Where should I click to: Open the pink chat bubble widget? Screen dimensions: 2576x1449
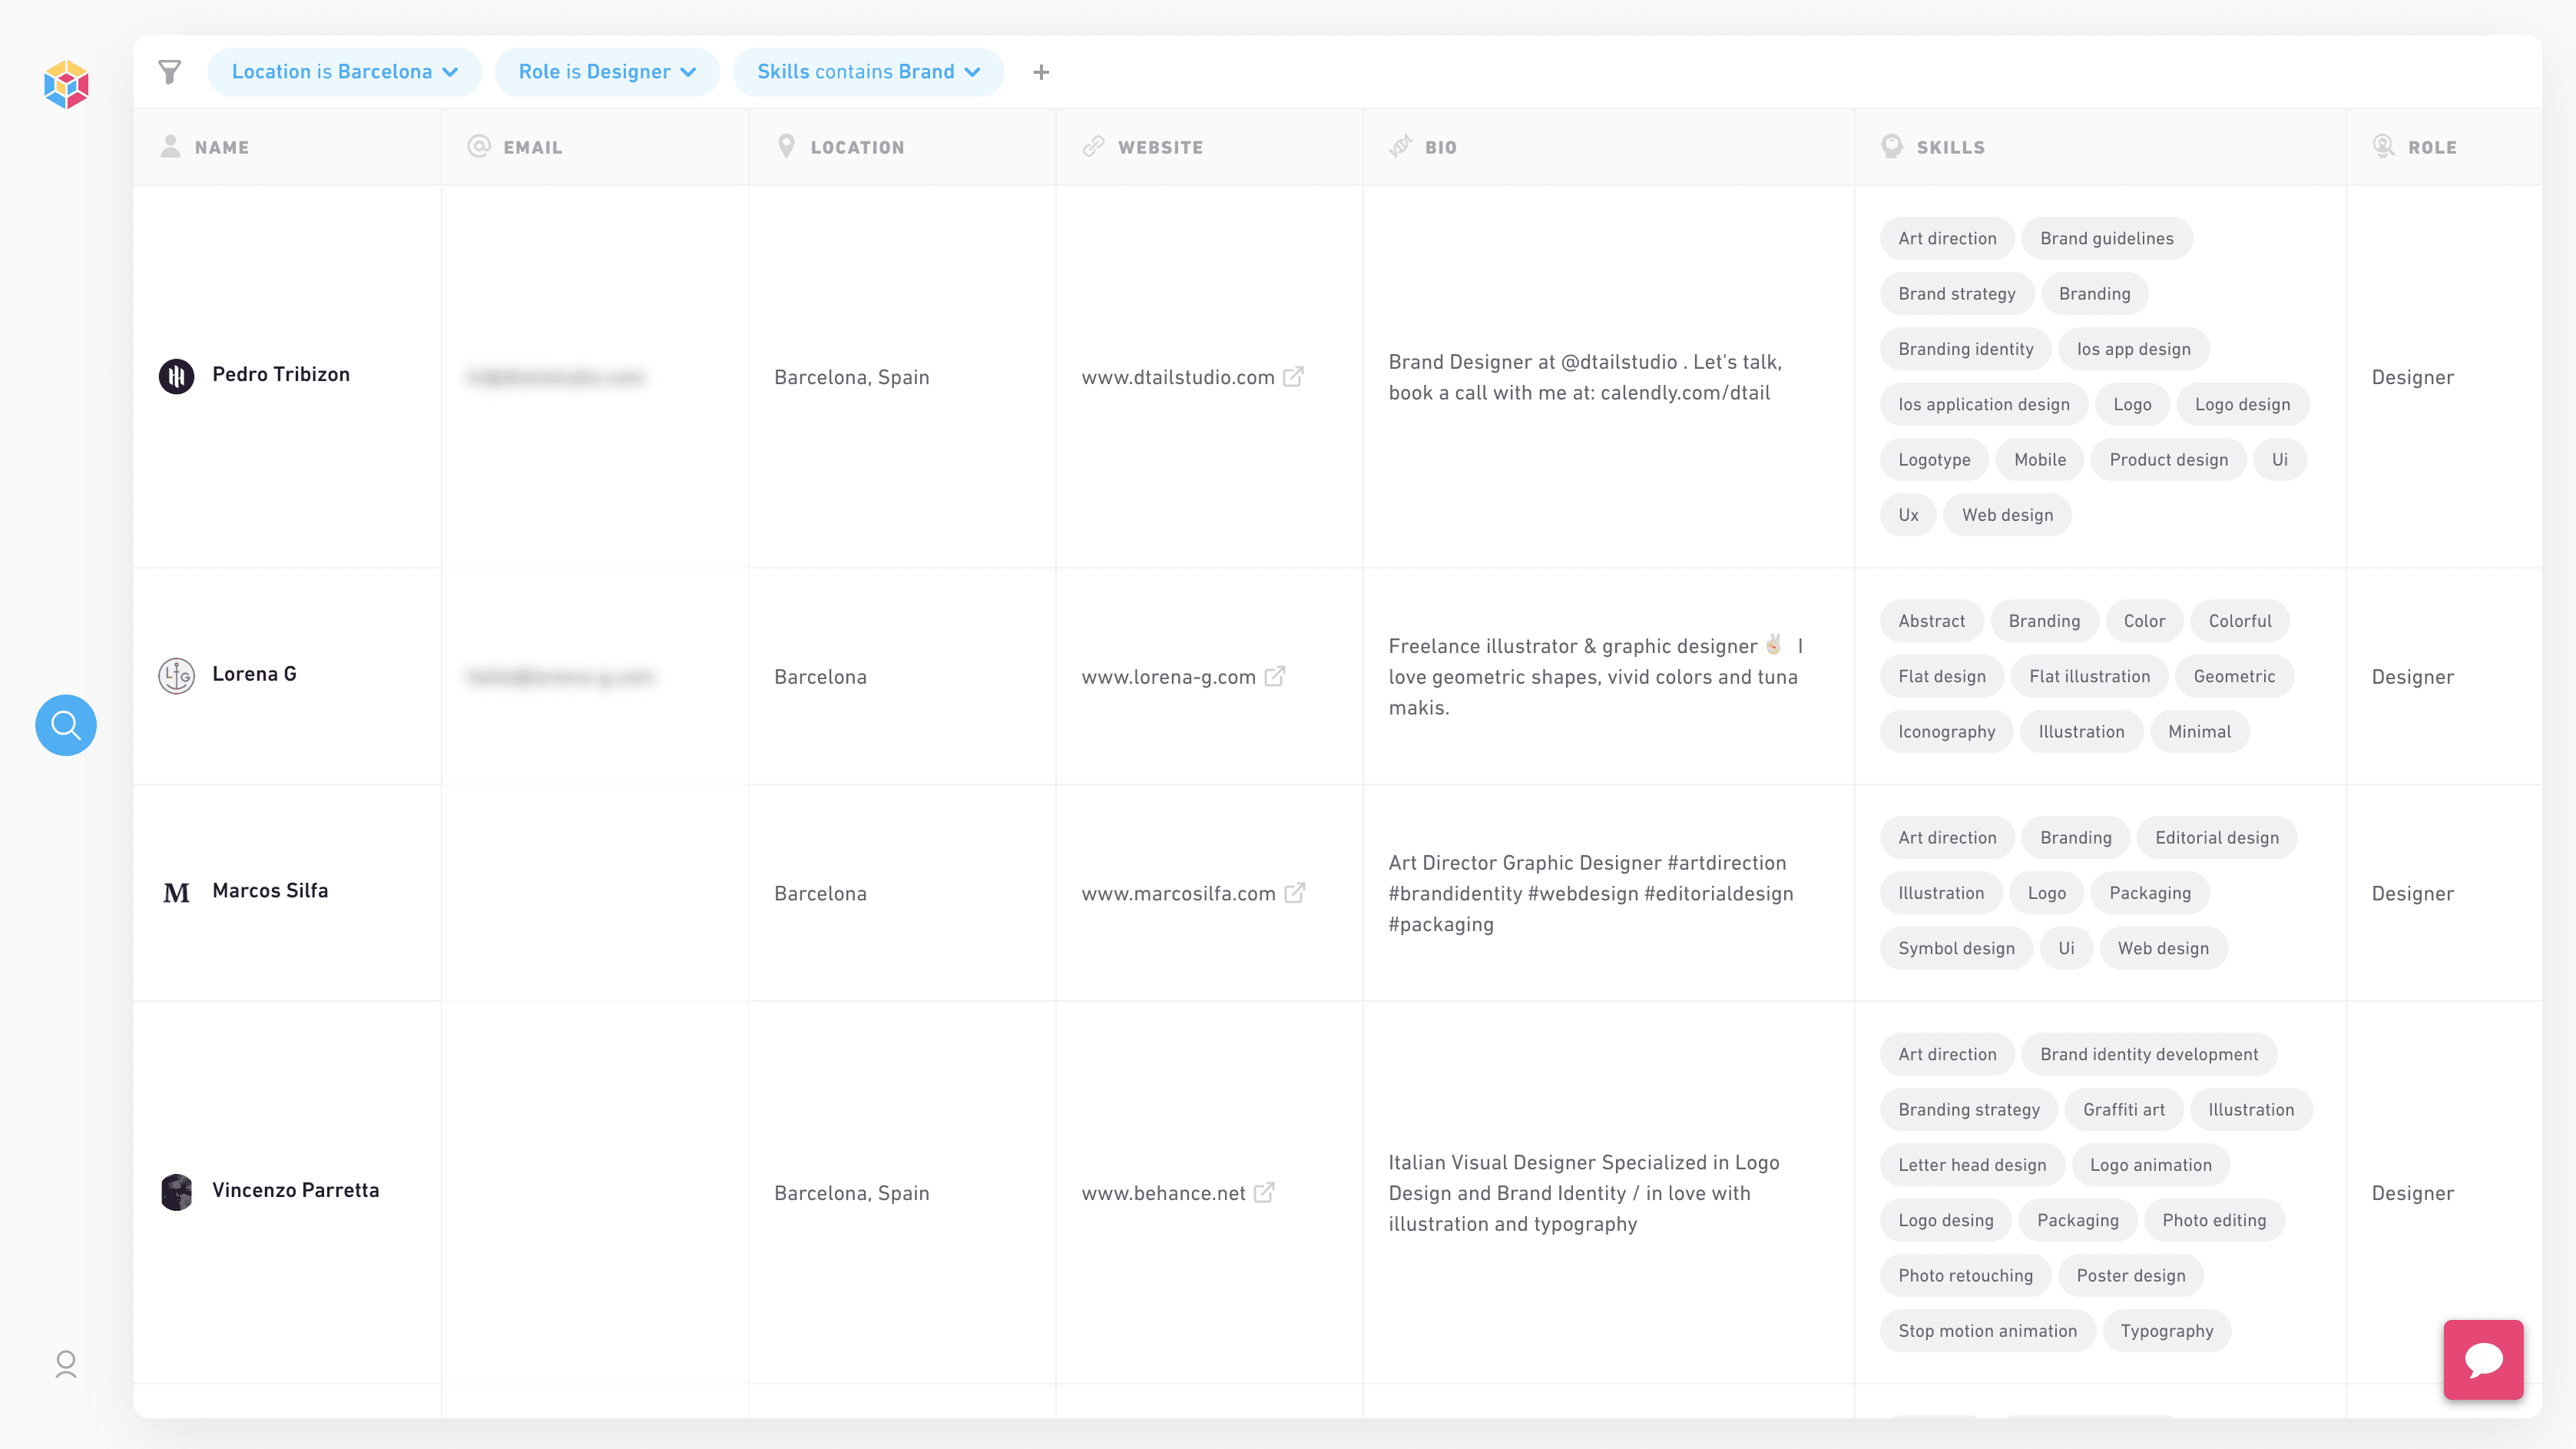[2483, 1359]
